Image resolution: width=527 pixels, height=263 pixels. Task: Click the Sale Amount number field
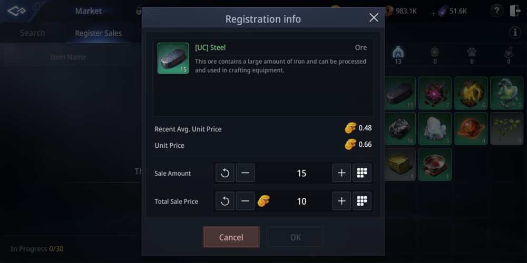click(x=301, y=173)
